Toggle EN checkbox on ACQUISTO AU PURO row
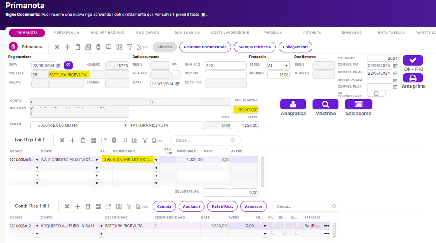Screen dimensions: 436x243 (x=284, y=225)
